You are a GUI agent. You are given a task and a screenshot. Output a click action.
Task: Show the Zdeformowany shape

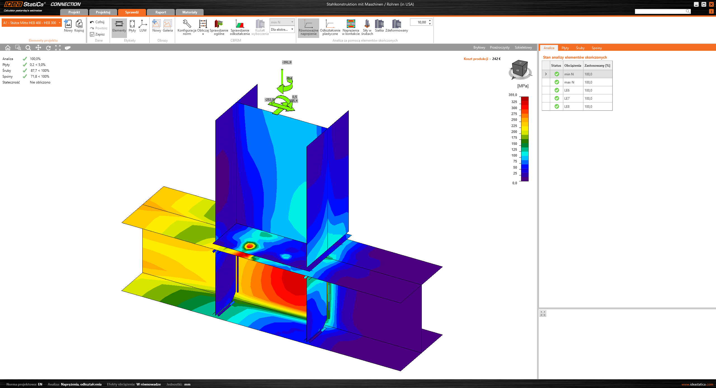pos(397,26)
